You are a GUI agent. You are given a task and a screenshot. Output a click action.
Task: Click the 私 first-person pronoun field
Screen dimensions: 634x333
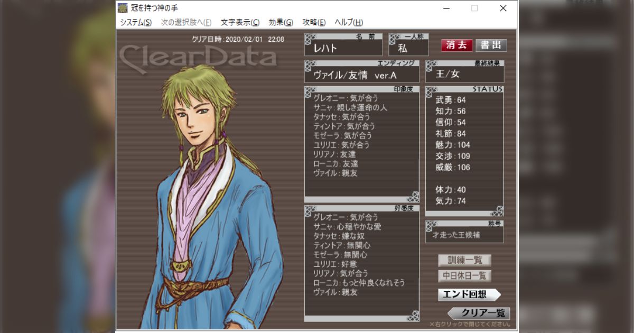pos(408,48)
